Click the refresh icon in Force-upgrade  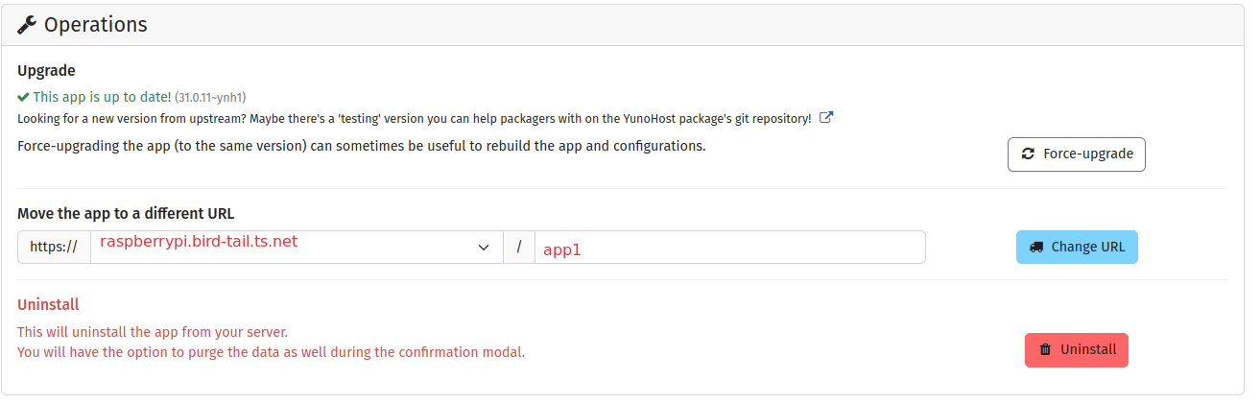tap(1028, 154)
